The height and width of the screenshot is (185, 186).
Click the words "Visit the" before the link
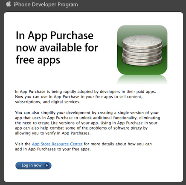tap(23, 144)
